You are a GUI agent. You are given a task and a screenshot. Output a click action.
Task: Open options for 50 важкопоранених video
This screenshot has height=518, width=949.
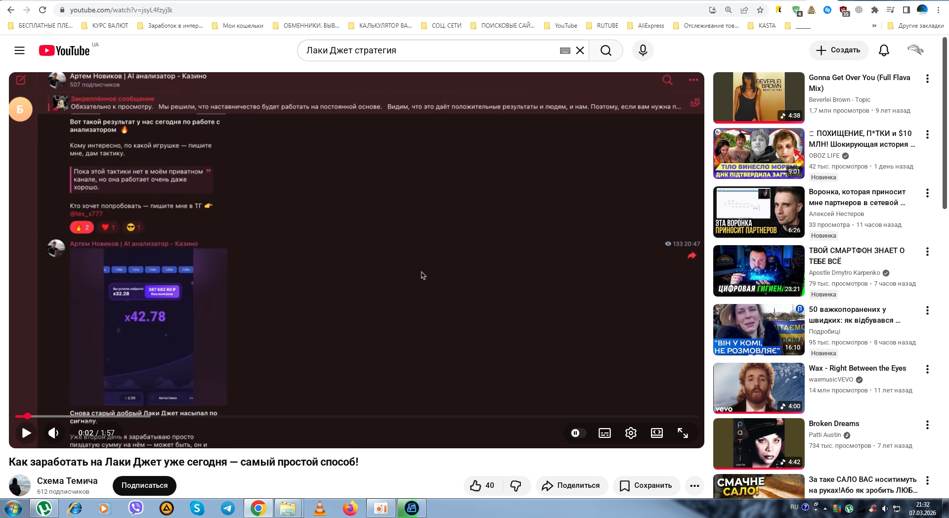927,310
